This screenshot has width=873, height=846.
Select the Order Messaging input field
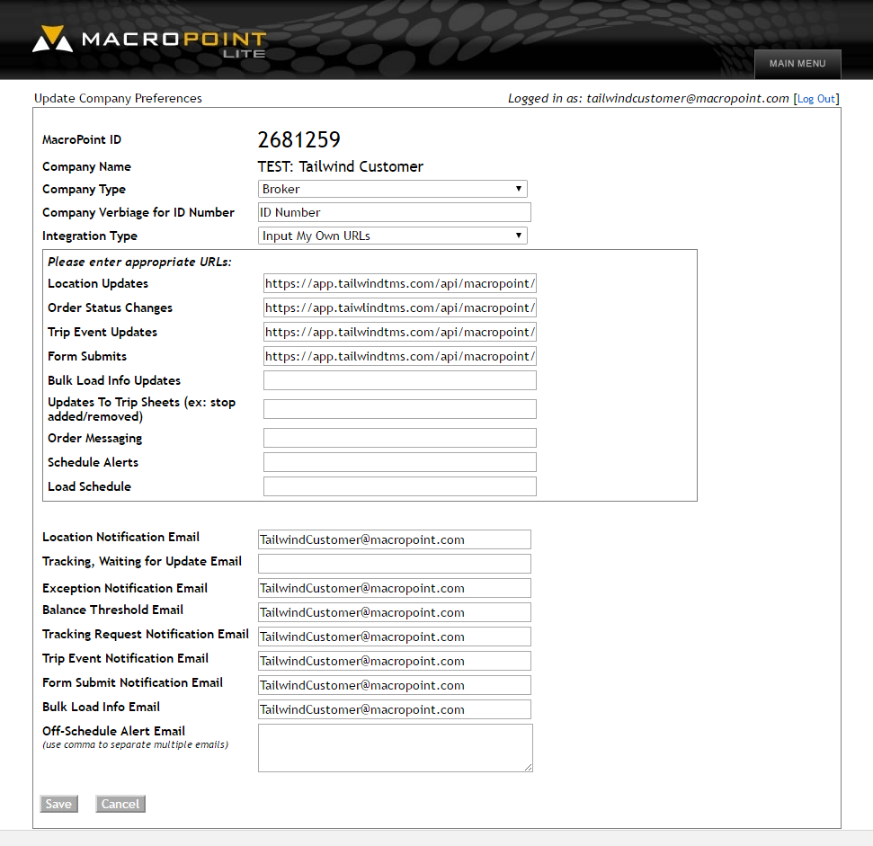point(398,438)
